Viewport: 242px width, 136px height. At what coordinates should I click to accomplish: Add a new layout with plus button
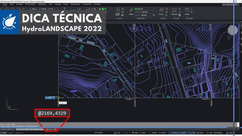pos(22,133)
